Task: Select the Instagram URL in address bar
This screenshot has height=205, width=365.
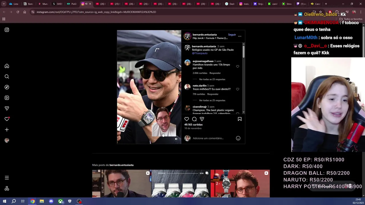Action: point(96,12)
